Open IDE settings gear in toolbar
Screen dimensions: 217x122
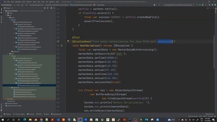pyautogui.click(x=213, y=5)
